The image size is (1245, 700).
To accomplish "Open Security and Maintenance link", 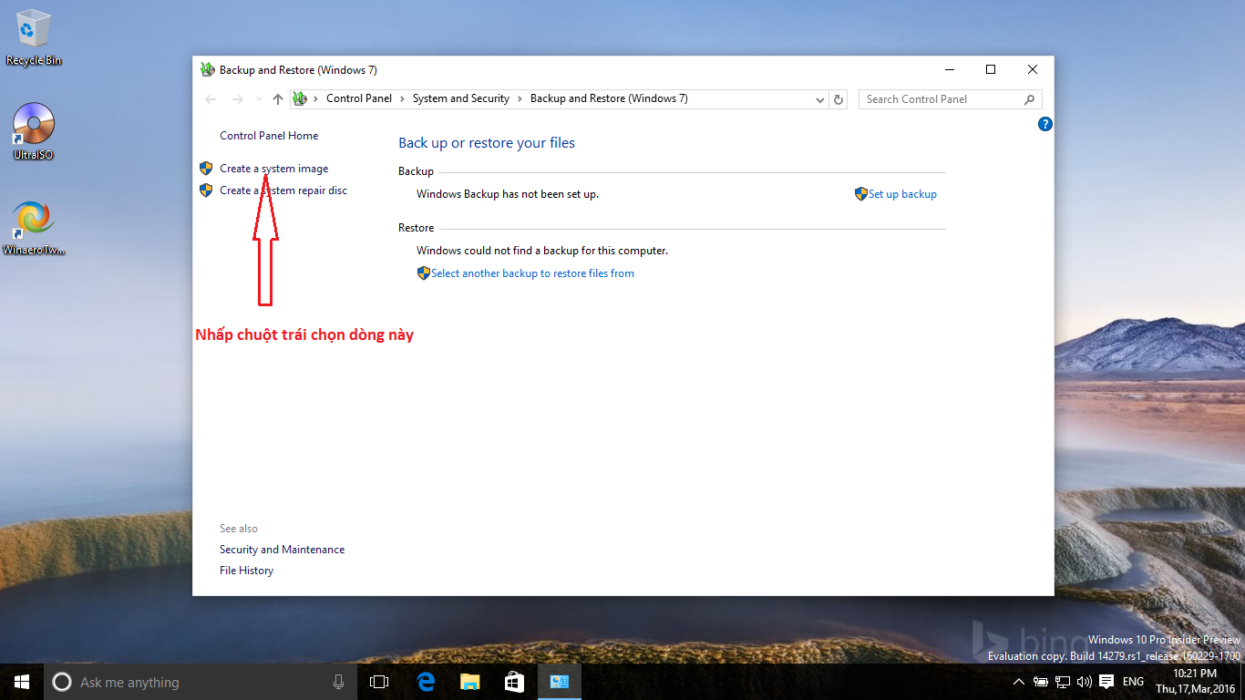I will click(x=282, y=550).
